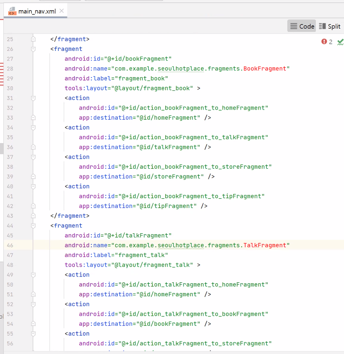Collapse fragment block starting at line 26
Viewport: 344px width, 354px height.
[33, 49]
